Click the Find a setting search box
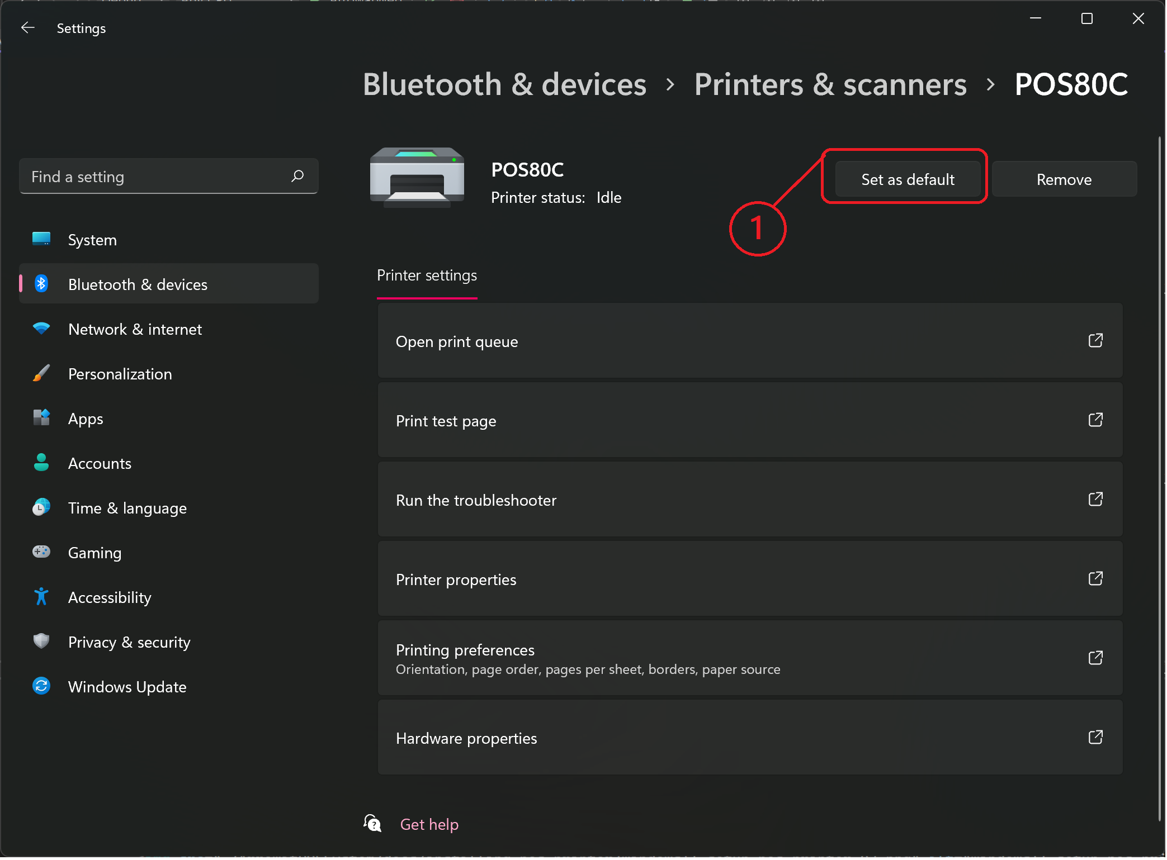Screen dimensions: 1167x860 coord(169,177)
